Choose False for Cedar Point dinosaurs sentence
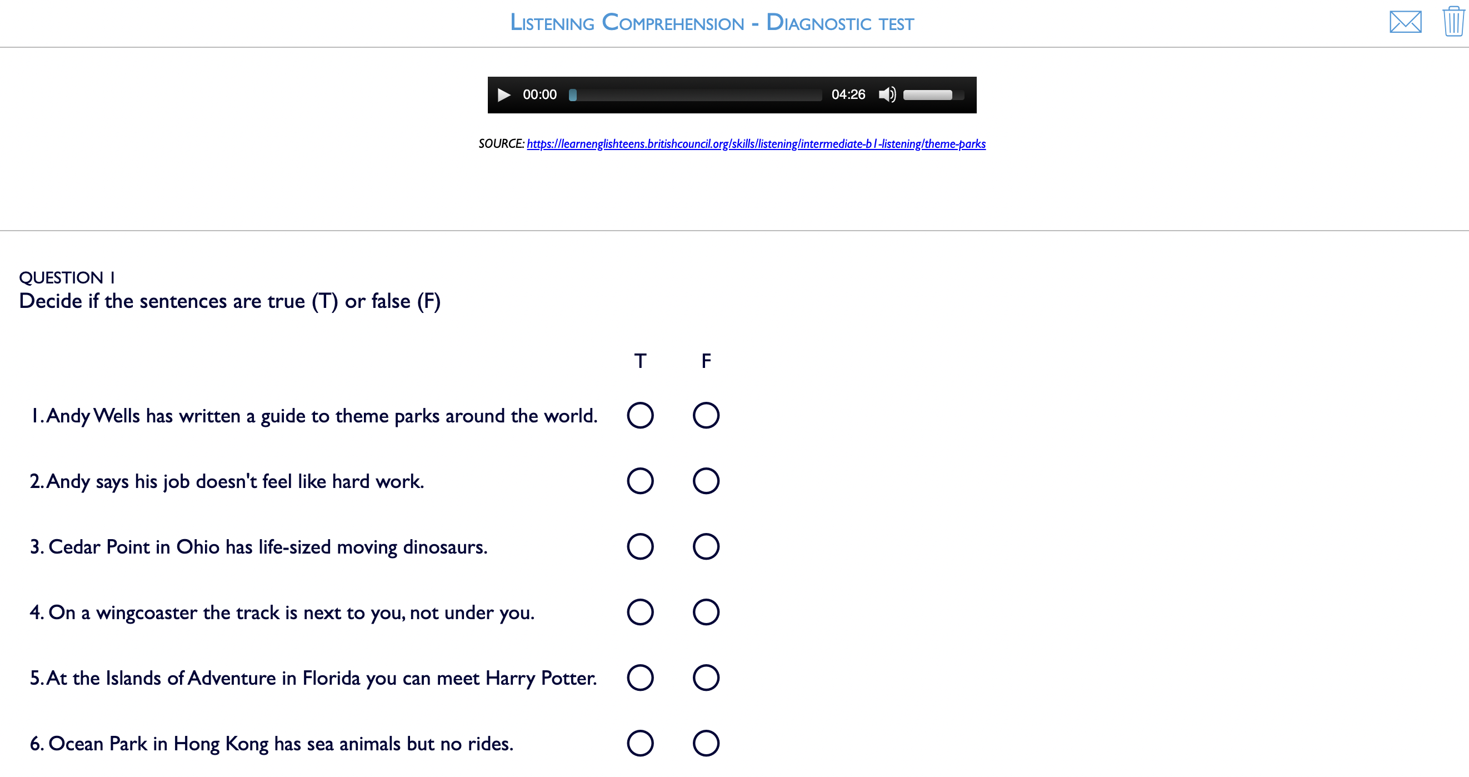This screenshot has height=777, width=1469. 706,546
